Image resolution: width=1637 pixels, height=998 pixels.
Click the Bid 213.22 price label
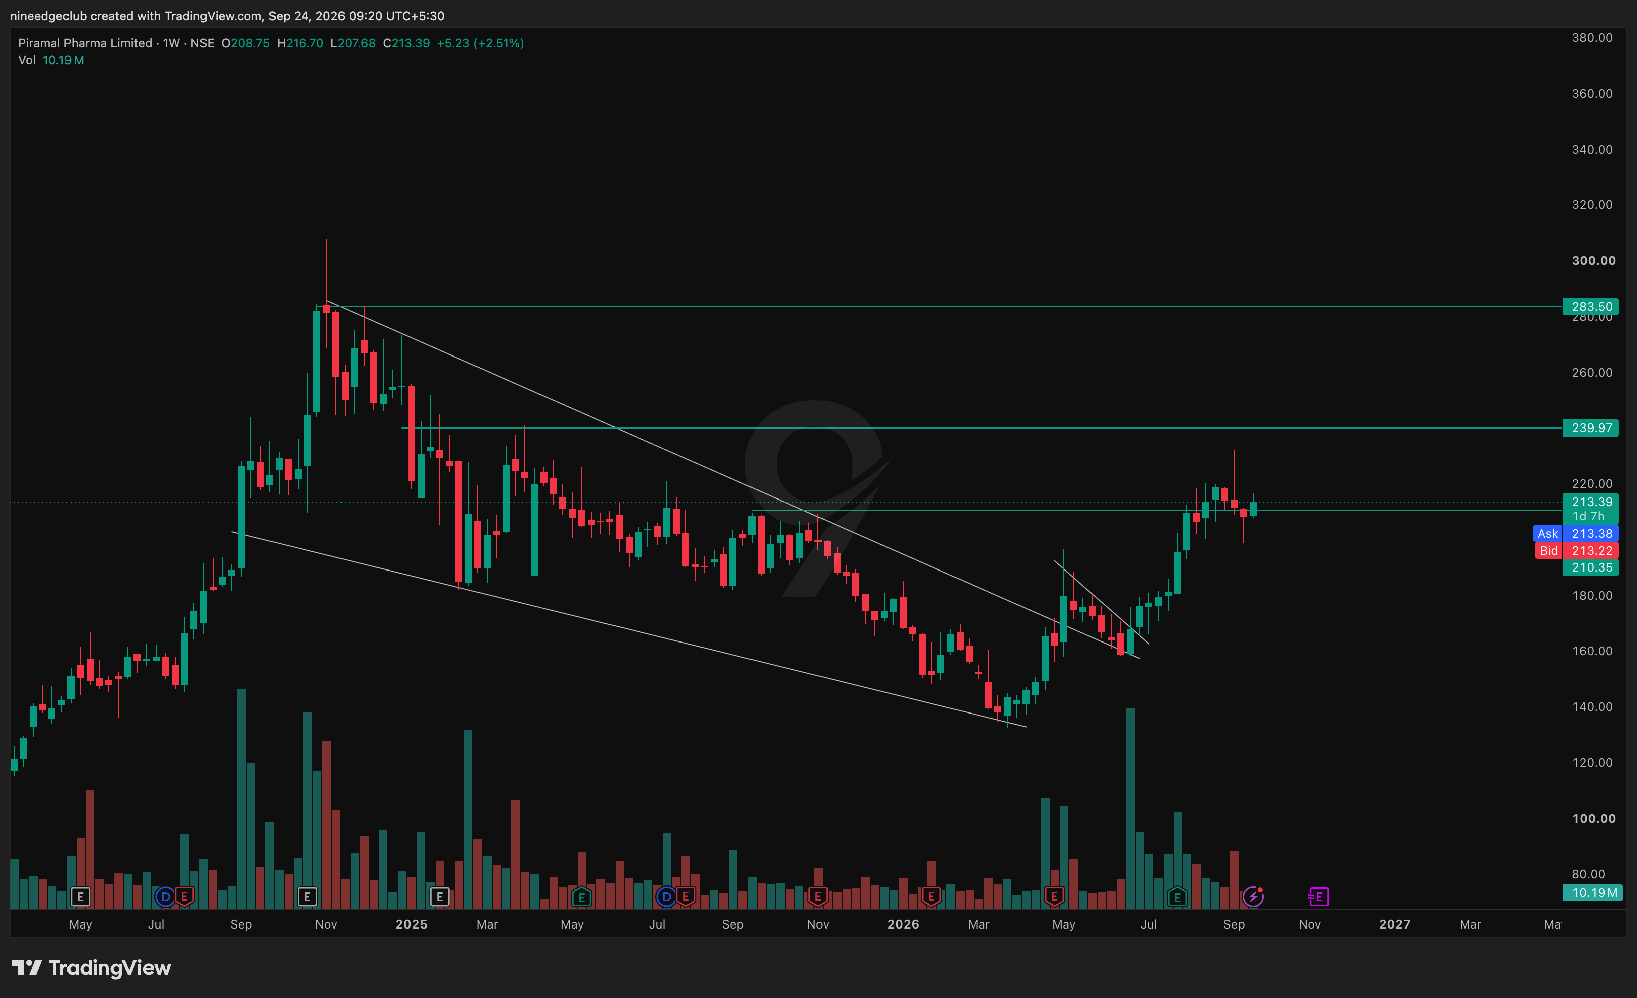click(1576, 550)
